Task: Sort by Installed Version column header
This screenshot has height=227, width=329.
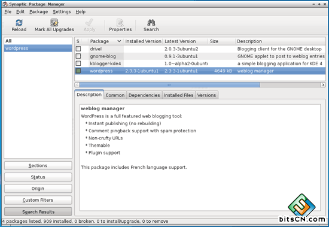Action: click(143, 41)
